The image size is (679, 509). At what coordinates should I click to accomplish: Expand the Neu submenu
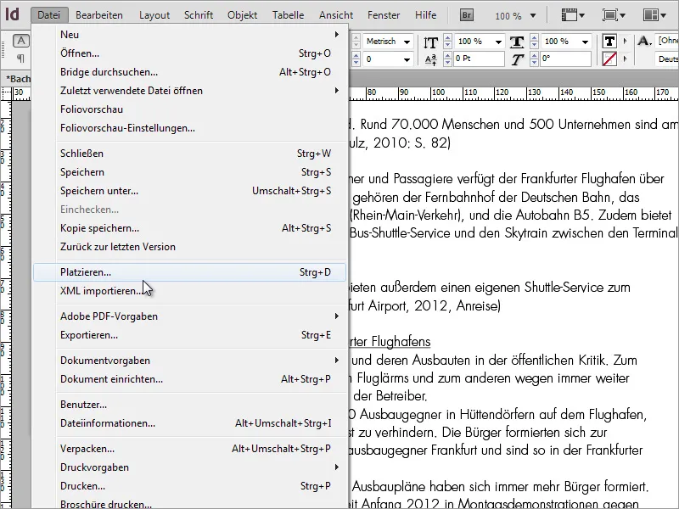tap(189, 35)
